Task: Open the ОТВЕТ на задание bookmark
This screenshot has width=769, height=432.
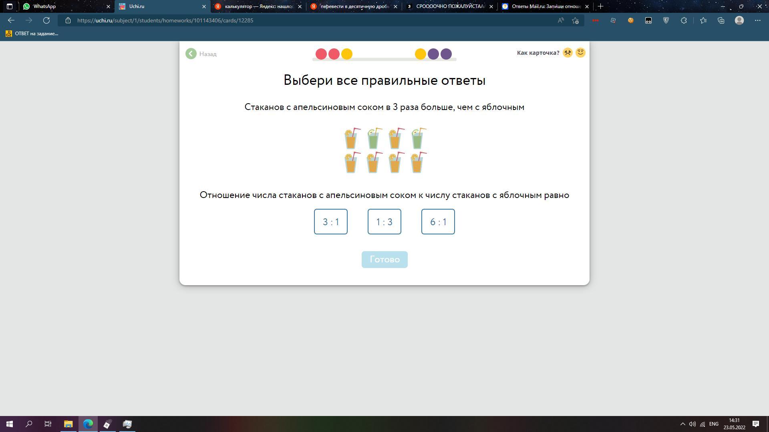Action: (x=32, y=34)
